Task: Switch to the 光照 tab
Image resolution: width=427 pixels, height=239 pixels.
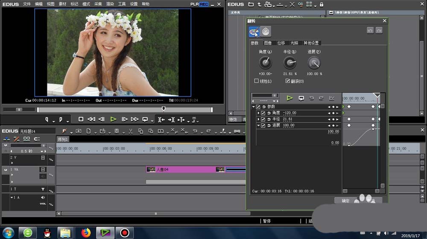Action: [x=294, y=43]
